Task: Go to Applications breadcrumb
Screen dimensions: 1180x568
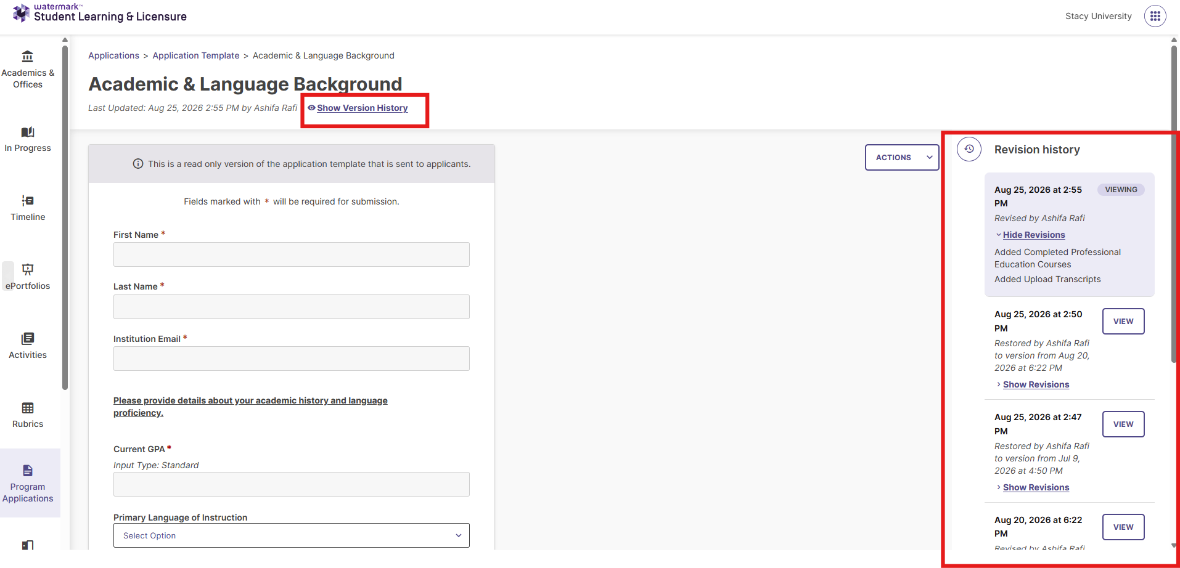Action: (113, 55)
